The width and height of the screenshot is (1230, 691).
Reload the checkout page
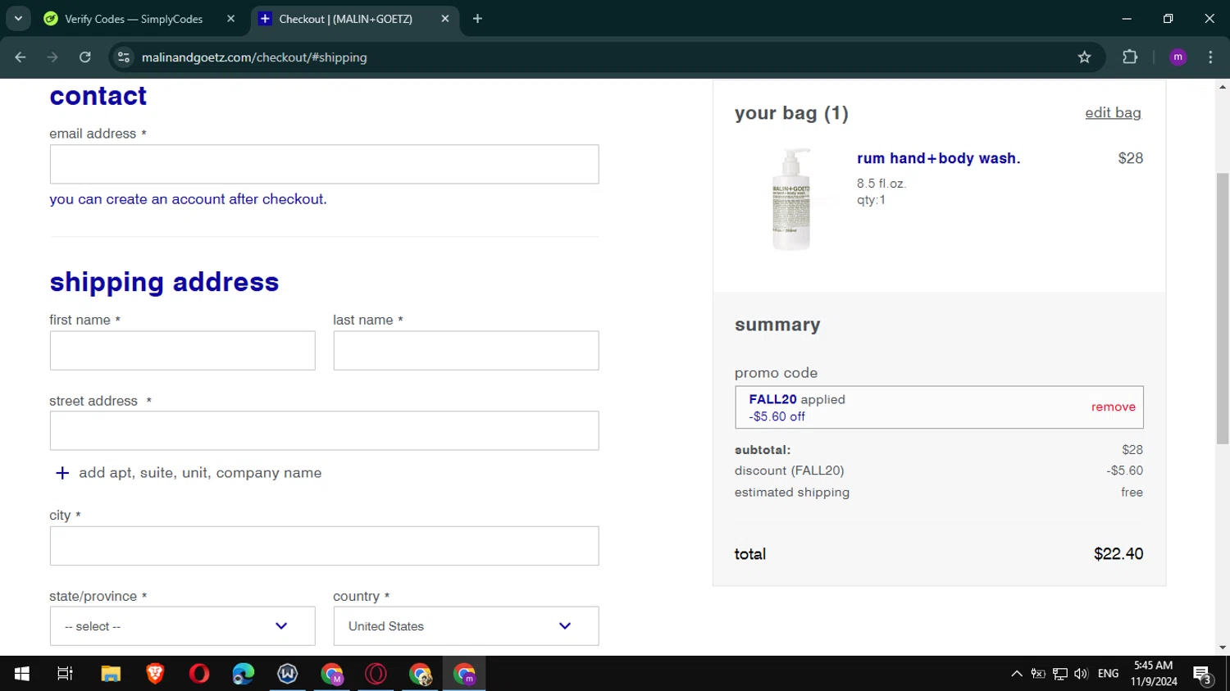click(x=85, y=57)
